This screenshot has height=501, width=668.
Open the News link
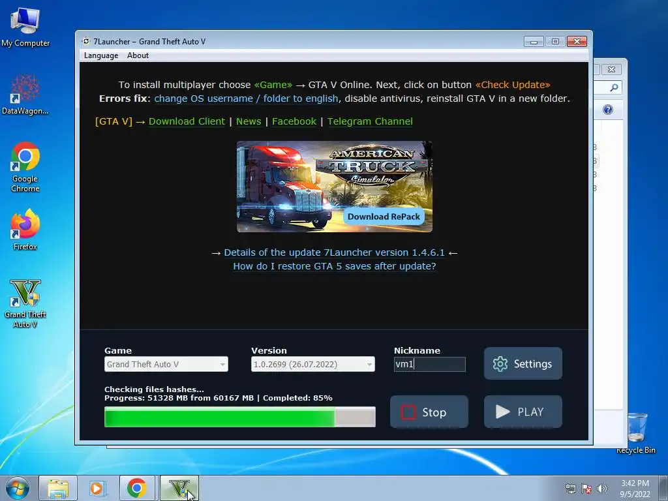pos(249,121)
